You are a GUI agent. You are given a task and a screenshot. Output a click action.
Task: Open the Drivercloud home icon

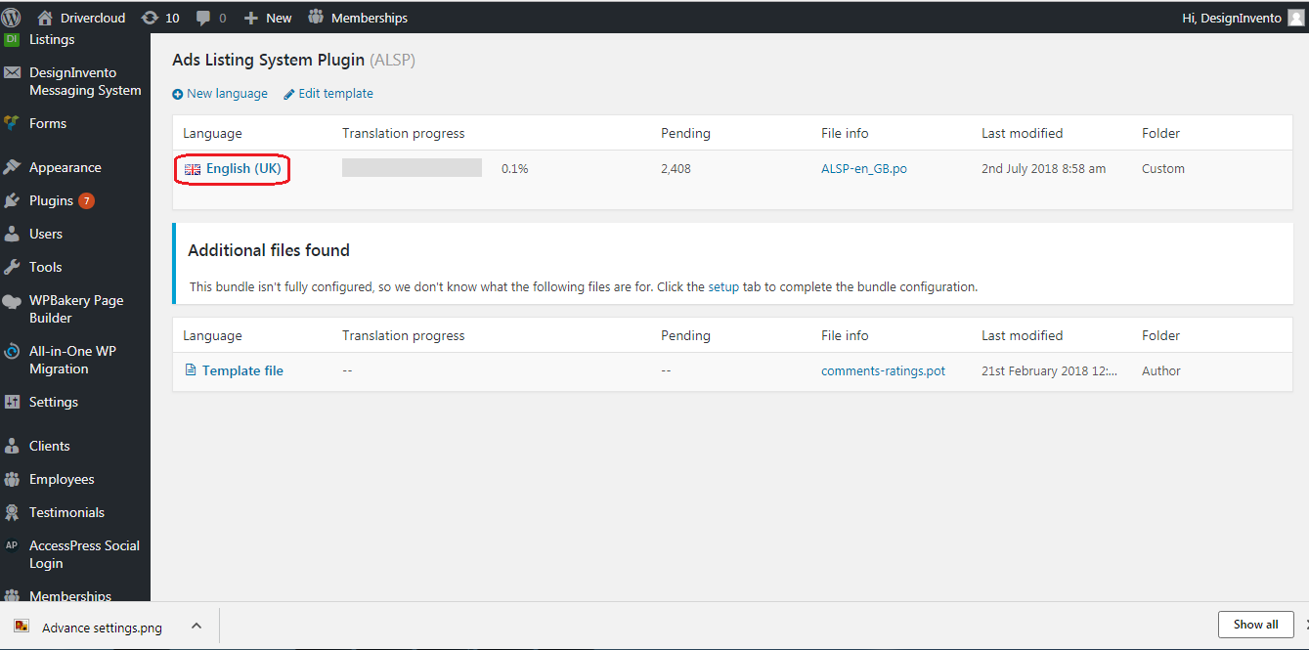click(45, 18)
